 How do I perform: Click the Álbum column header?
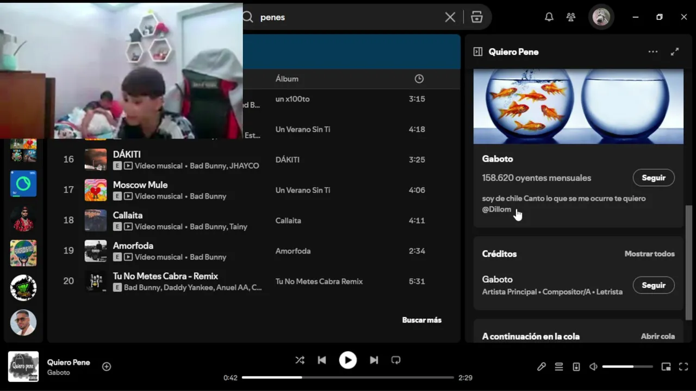(287, 79)
